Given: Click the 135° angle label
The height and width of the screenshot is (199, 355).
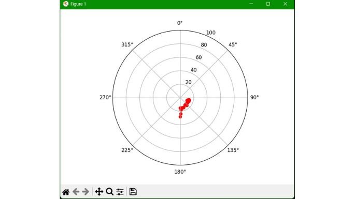Looking at the screenshot, I should (x=233, y=150).
